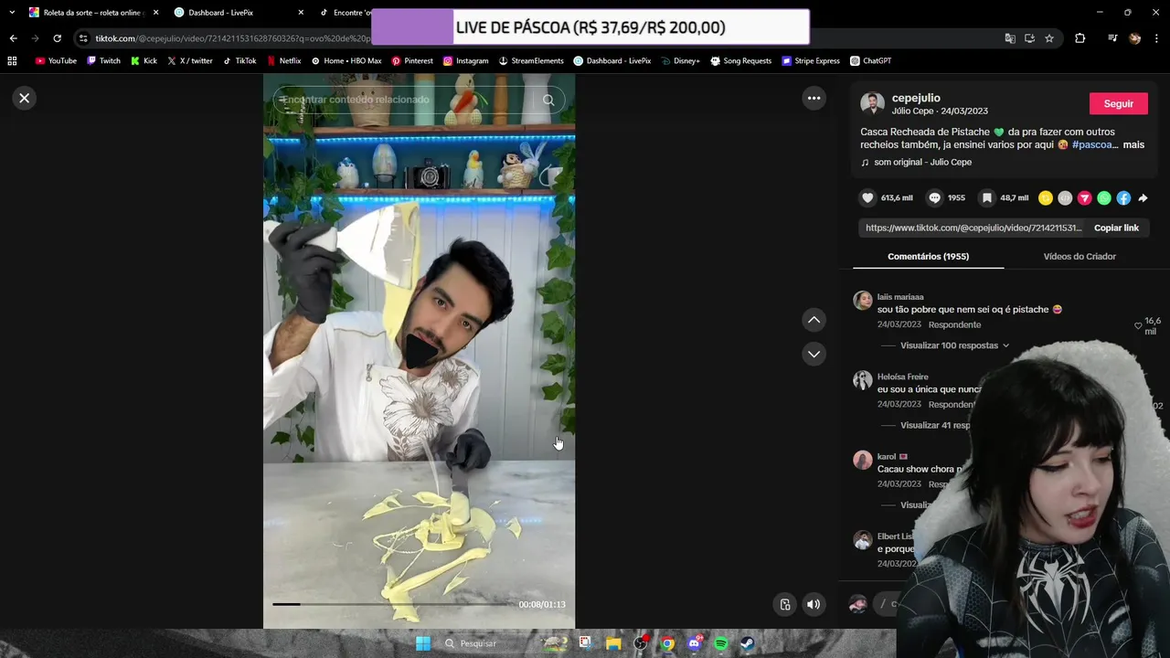Viewport: 1170px width, 658px height.
Task: Open Spotify from the taskbar
Action: click(x=720, y=643)
